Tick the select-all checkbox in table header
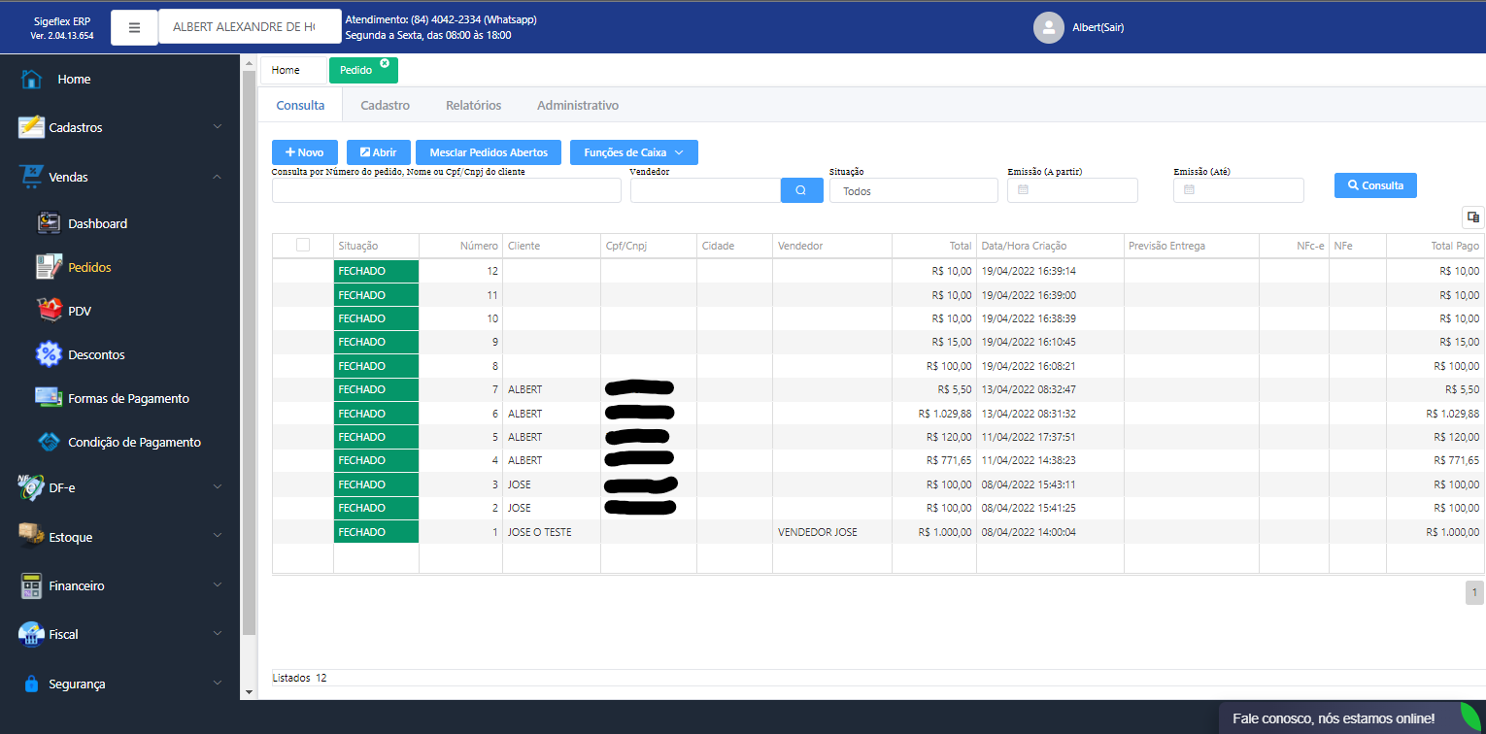1486x734 pixels. tap(303, 246)
